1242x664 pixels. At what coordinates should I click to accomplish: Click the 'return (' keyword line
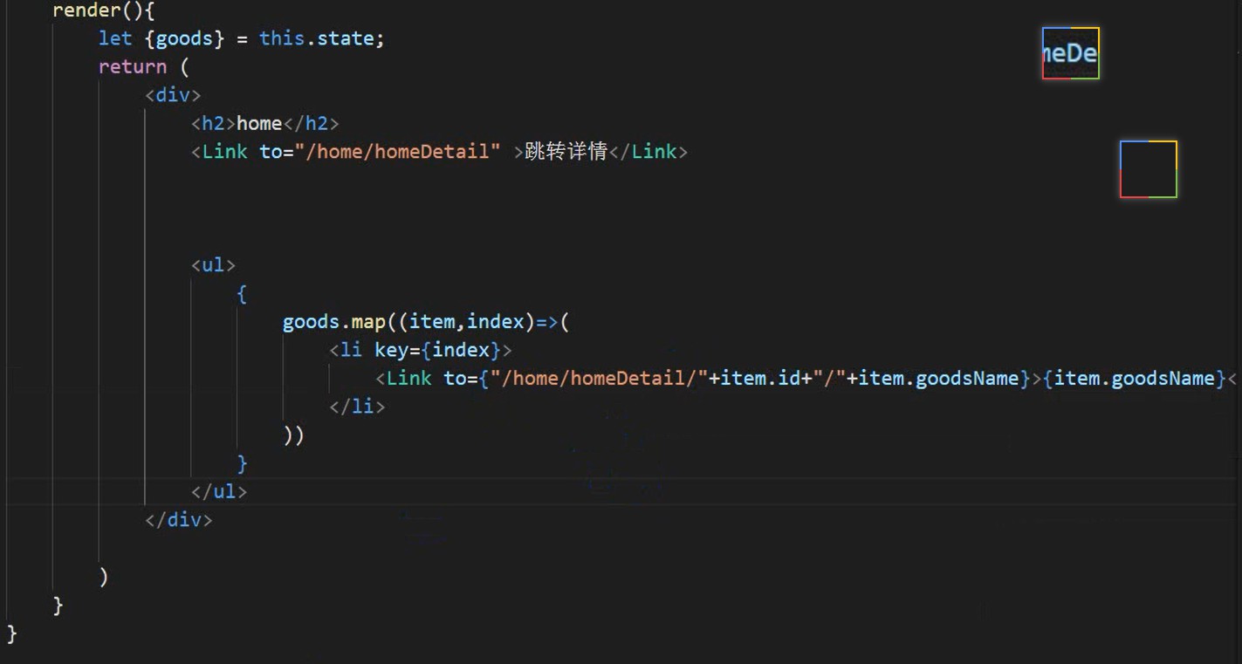point(144,66)
